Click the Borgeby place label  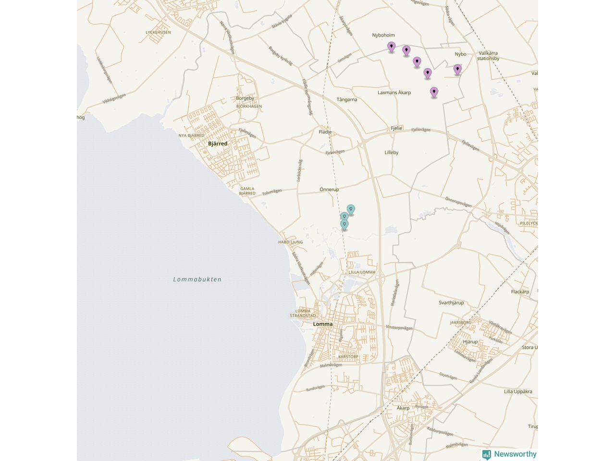(245, 98)
